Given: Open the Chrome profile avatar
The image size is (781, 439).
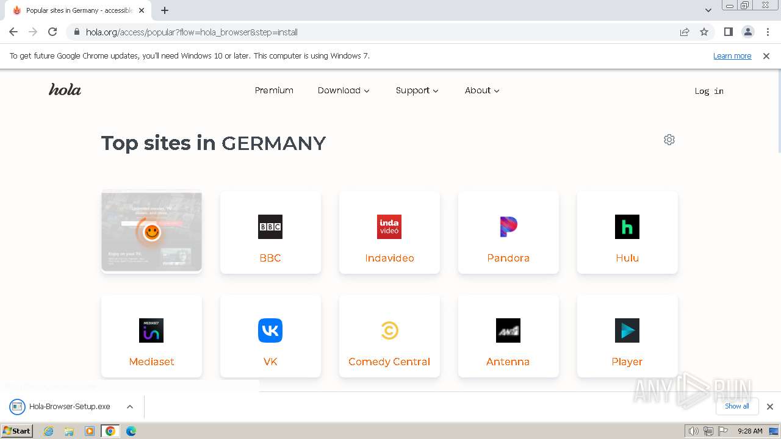Looking at the screenshot, I should tap(747, 32).
